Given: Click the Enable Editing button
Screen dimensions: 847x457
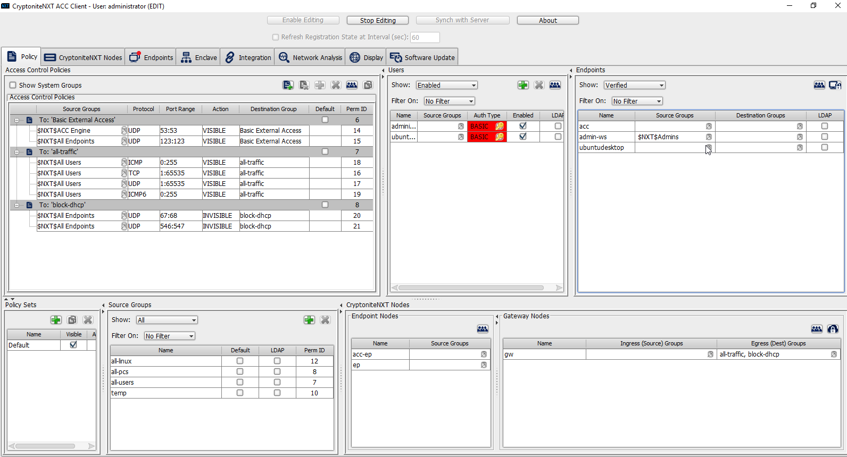Looking at the screenshot, I should (303, 20).
